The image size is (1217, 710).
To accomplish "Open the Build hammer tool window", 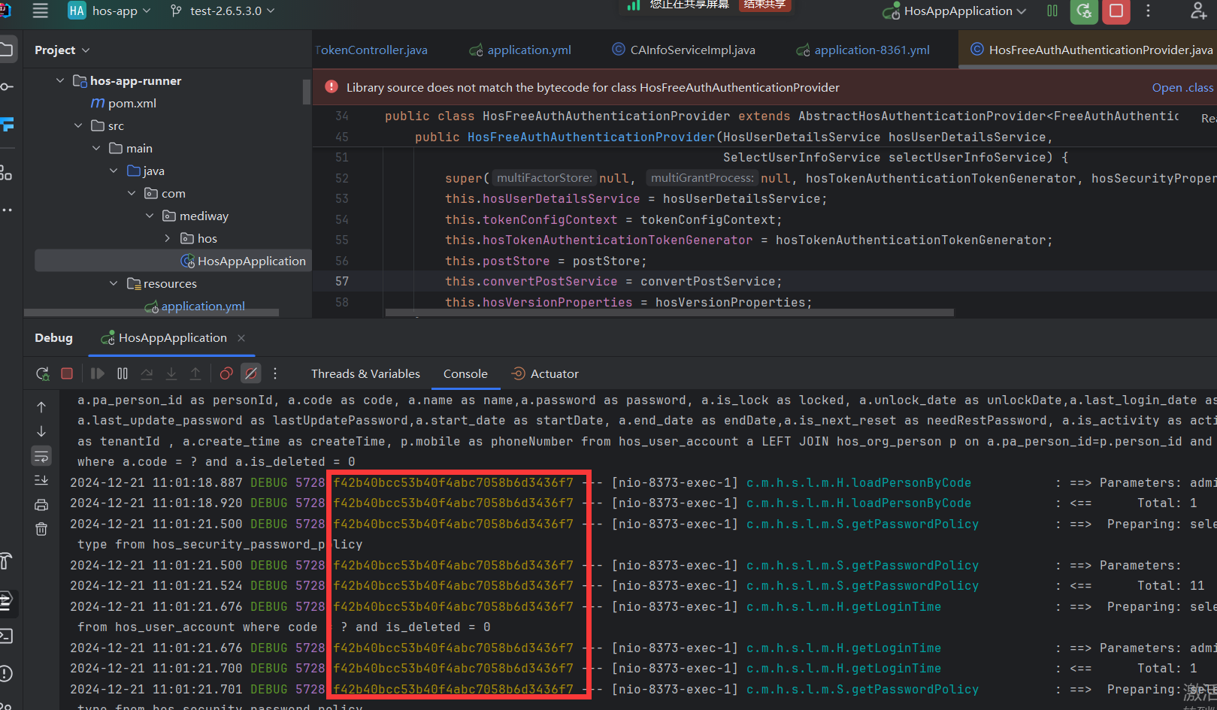I will (6, 560).
